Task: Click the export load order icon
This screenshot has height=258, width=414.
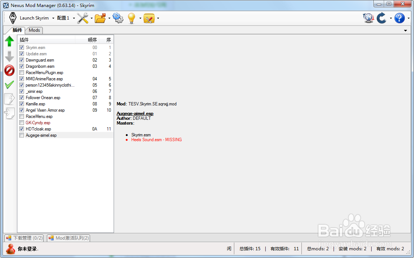Action: pyautogui.click(x=10, y=99)
